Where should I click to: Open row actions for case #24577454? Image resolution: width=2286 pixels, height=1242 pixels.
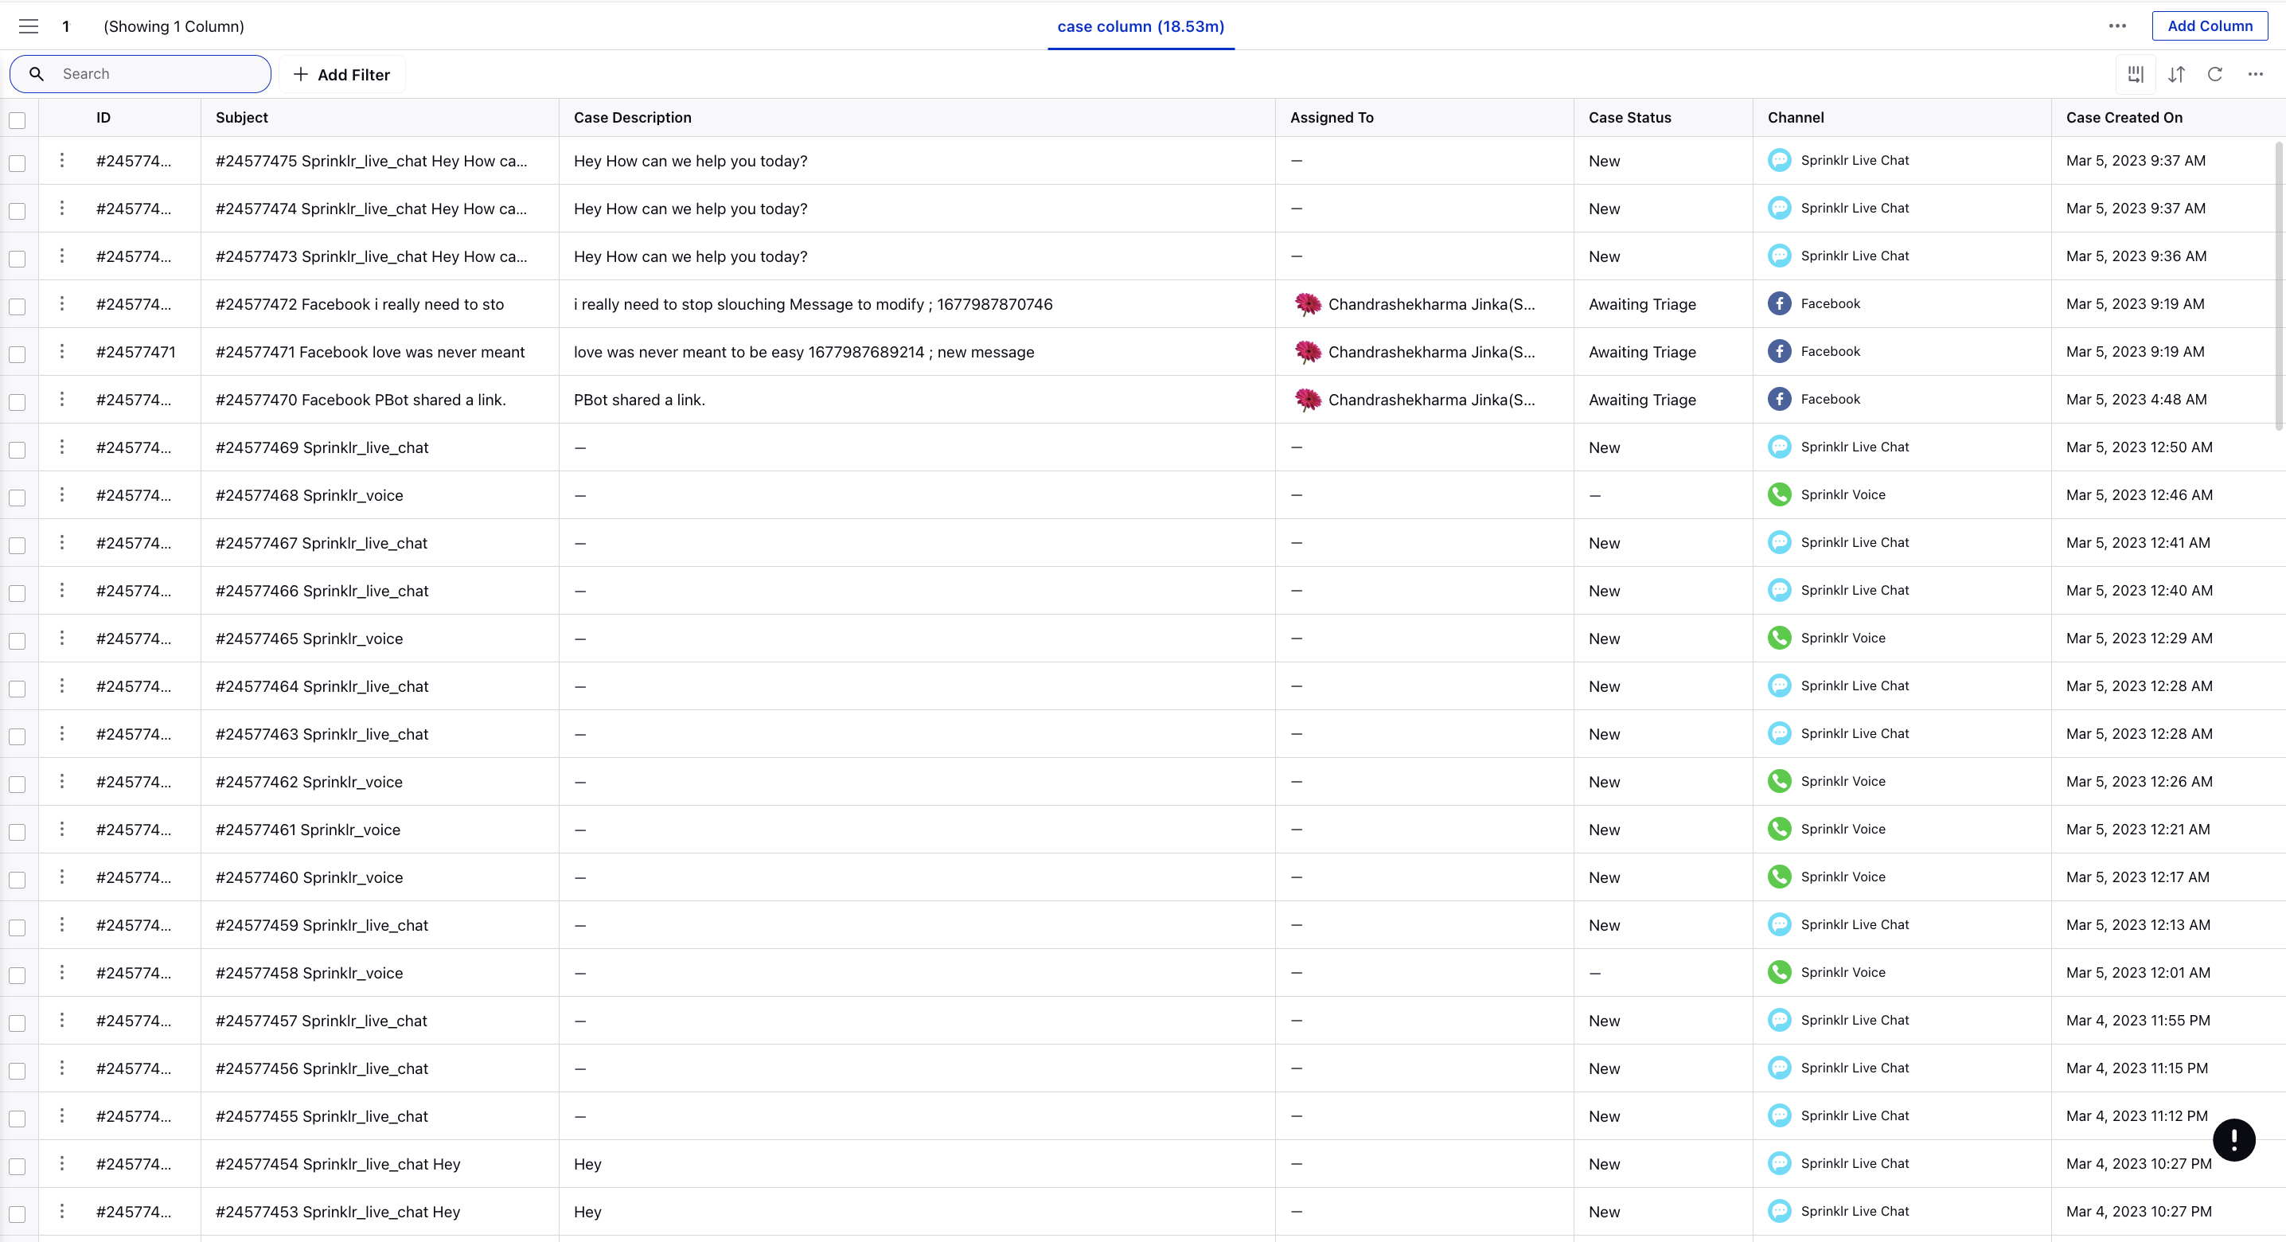(x=61, y=1163)
